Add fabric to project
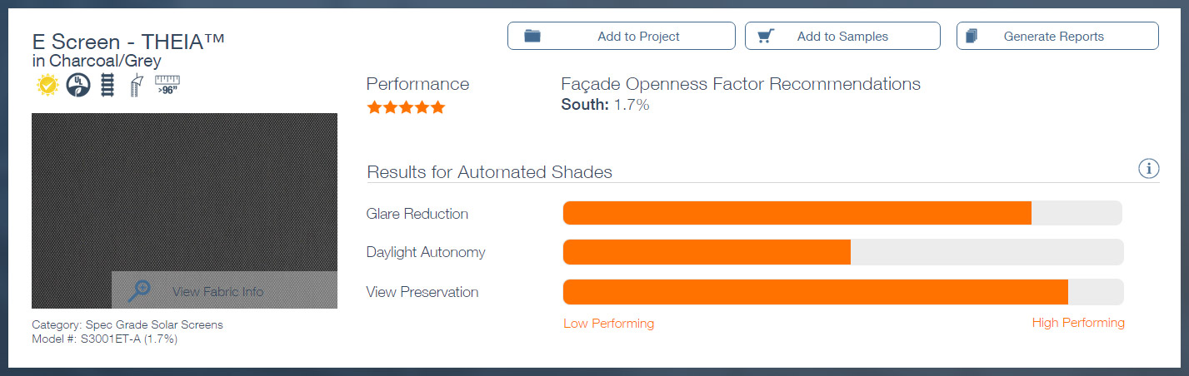 pyautogui.click(x=622, y=36)
